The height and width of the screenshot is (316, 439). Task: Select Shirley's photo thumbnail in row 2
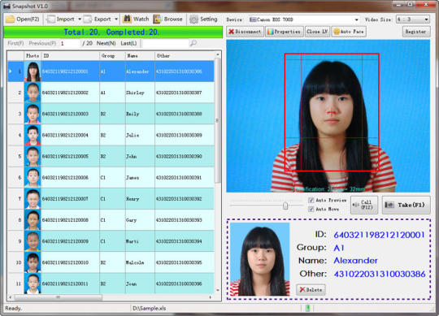point(33,93)
